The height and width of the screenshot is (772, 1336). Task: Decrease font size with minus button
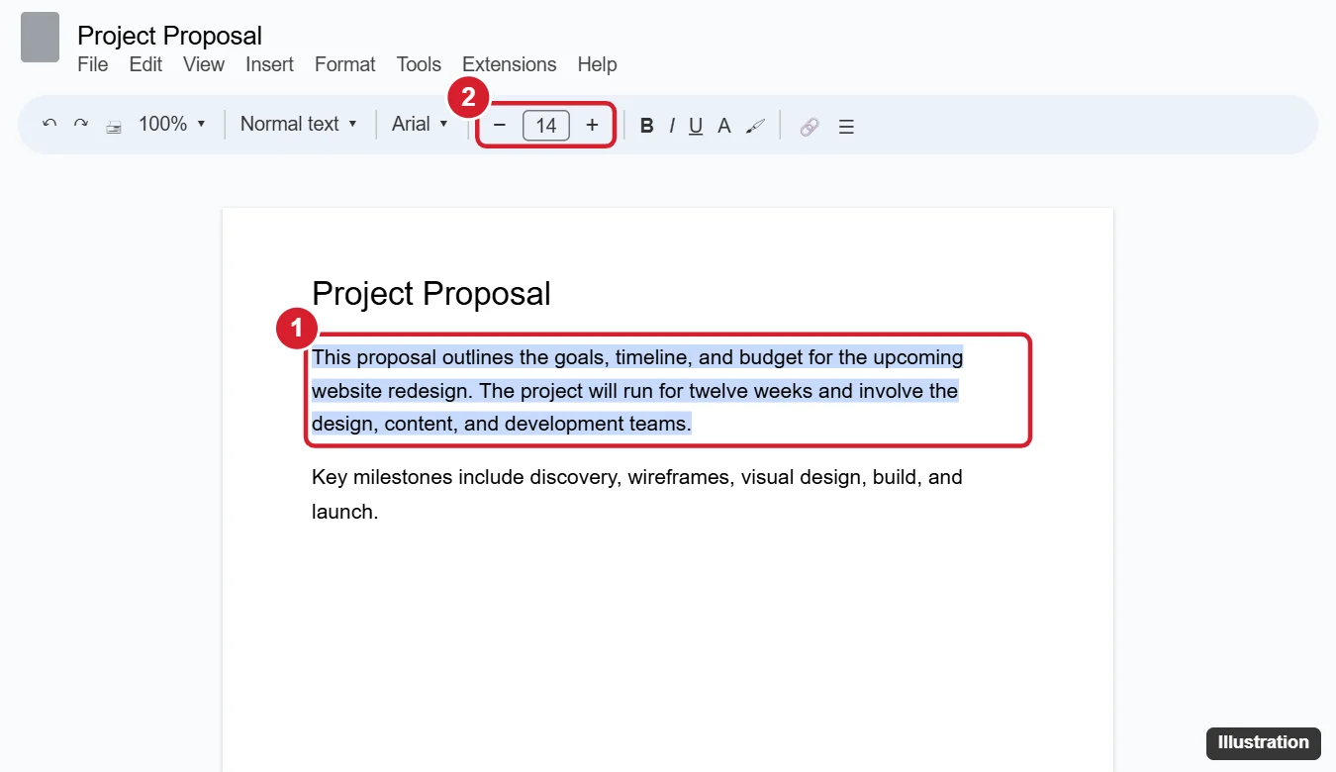500,125
